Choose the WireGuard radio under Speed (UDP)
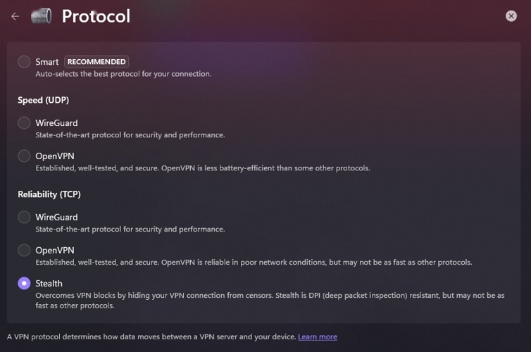This screenshot has height=352, width=531. [x=24, y=123]
